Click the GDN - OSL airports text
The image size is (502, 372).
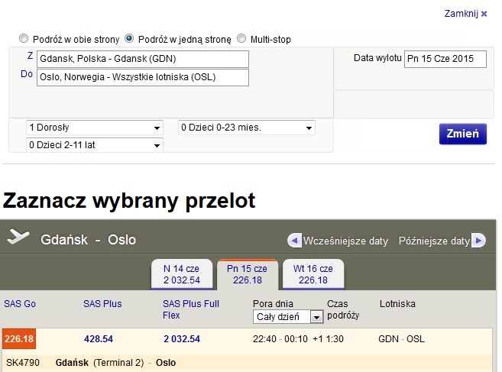click(401, 339)
